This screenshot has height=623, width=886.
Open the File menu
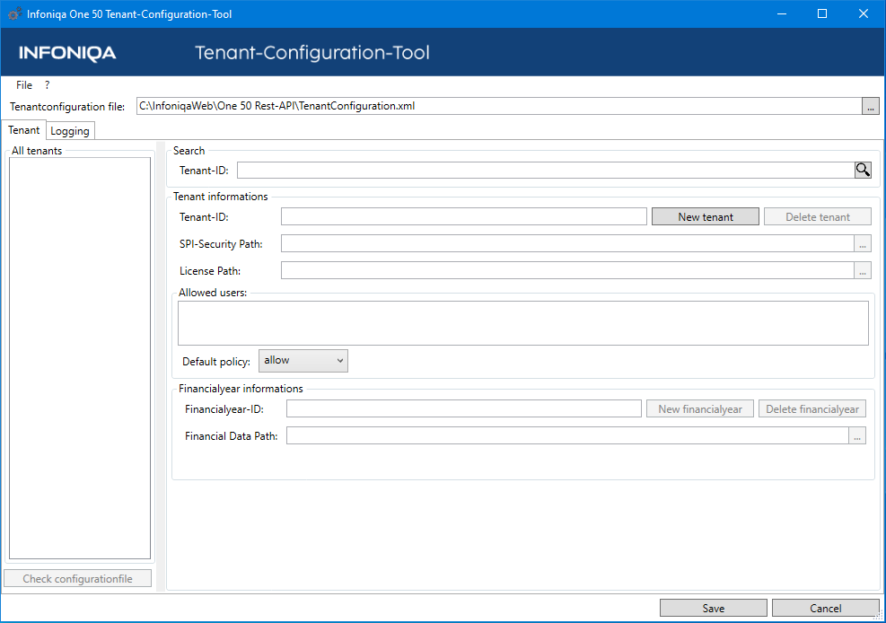point(24,85)
